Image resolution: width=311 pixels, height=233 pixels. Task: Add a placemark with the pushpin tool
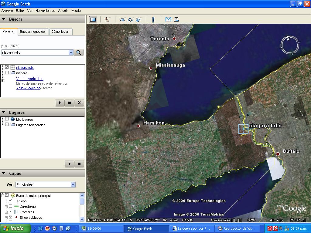(x=108, y=19)
